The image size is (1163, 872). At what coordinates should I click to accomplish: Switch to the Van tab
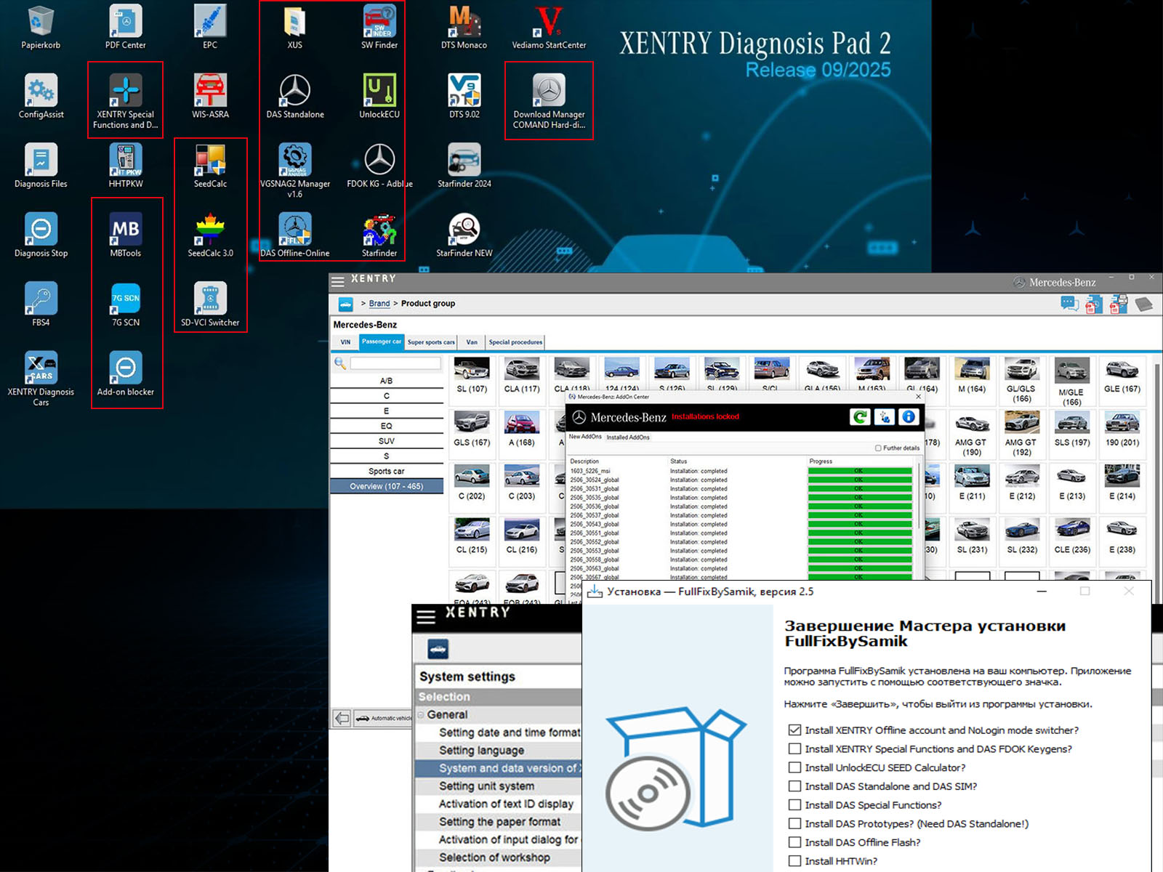coord(472,342)
